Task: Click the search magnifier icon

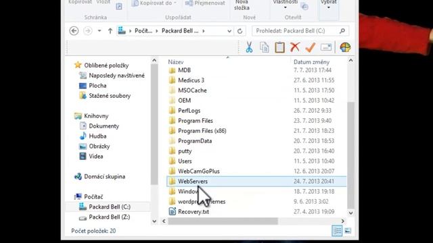Action: click(x=342, y=31)
